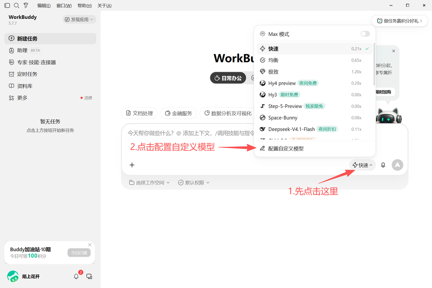The image size is (432, 288).
Task: Toggle the Max 模式 switch
Action: pyautogui.click(x=365, y=34)
